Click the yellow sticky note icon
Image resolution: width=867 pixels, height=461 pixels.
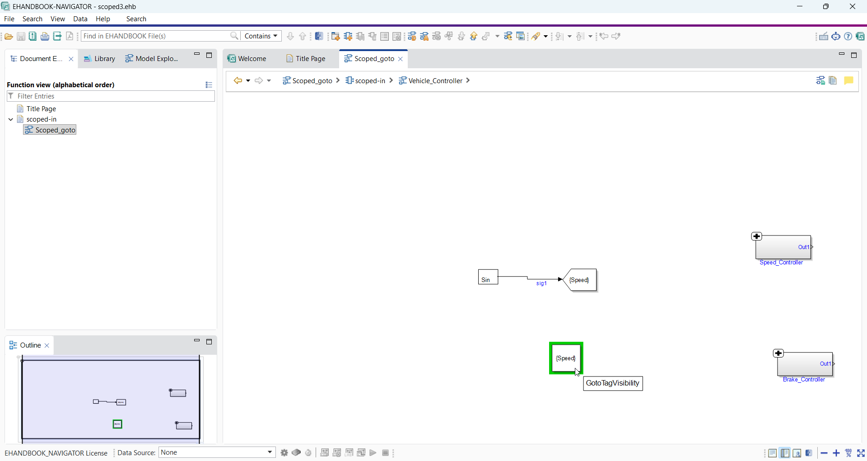pos(849,80)
